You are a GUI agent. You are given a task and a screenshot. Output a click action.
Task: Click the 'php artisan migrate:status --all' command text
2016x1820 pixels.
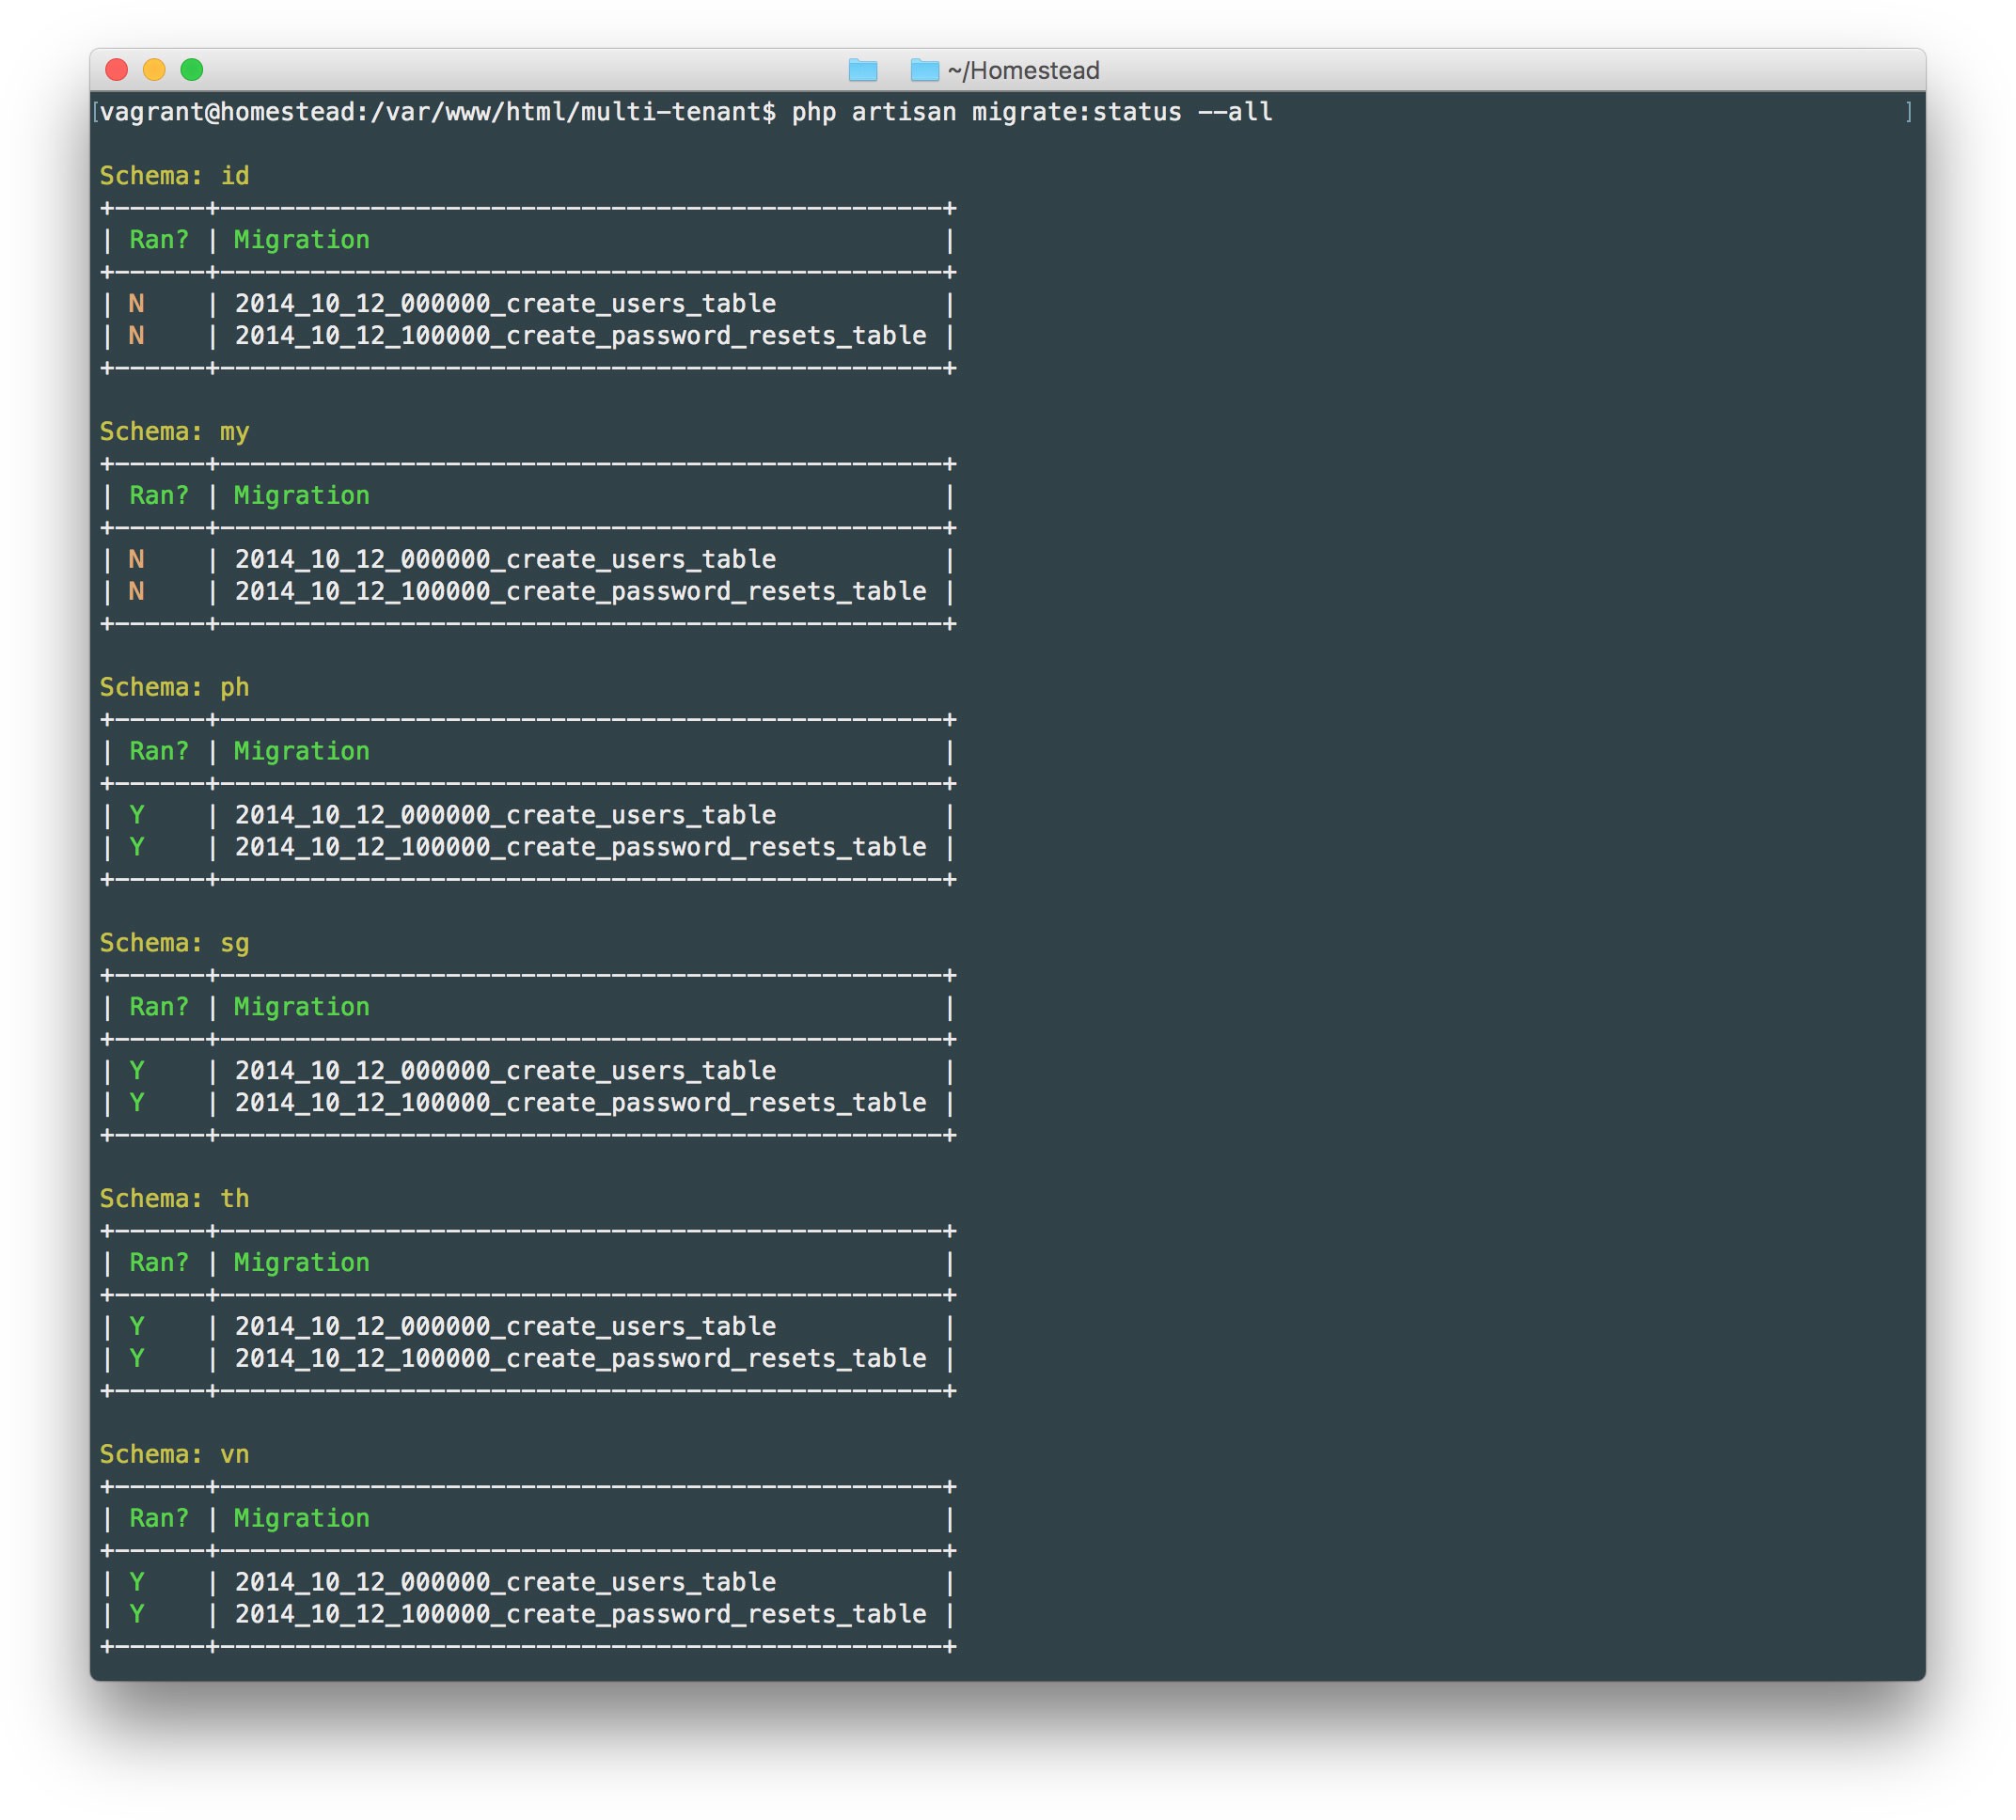point(1032,112)
